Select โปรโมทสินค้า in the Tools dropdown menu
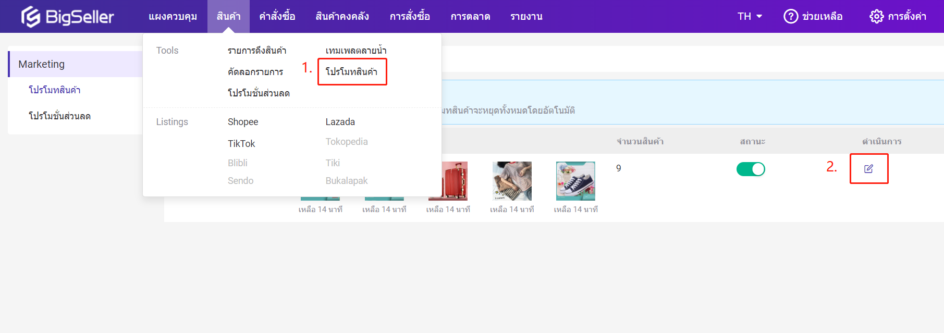944x333 pixels. pos(351,72)
